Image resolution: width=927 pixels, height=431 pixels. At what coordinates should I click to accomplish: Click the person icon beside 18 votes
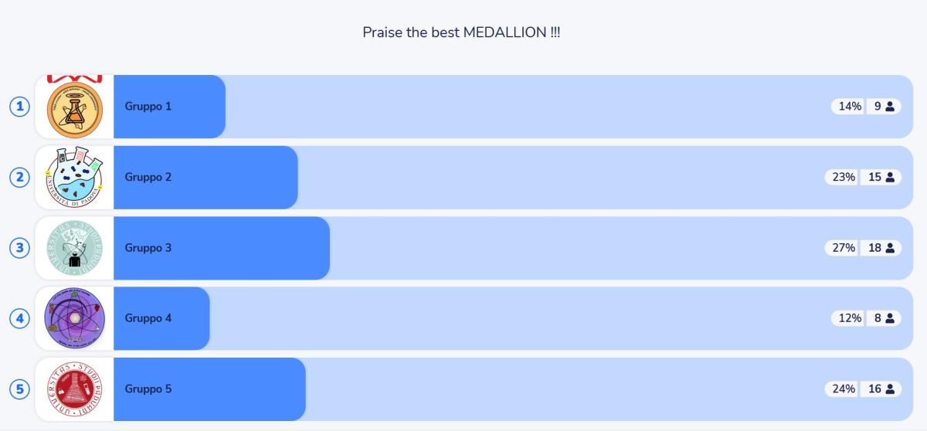pyautogui.click(x=890, y=248)
